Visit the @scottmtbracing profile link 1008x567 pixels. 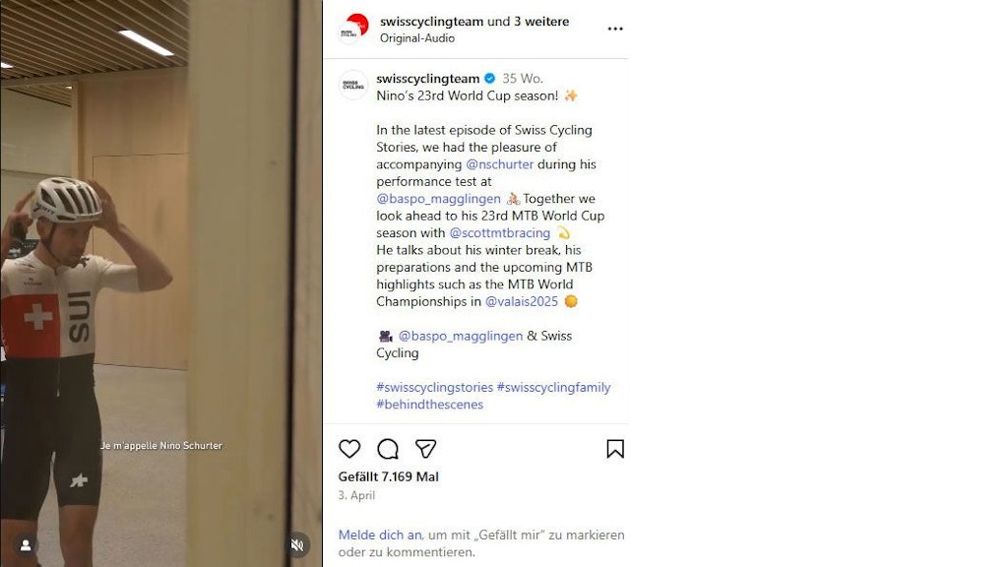coord(499,232)
